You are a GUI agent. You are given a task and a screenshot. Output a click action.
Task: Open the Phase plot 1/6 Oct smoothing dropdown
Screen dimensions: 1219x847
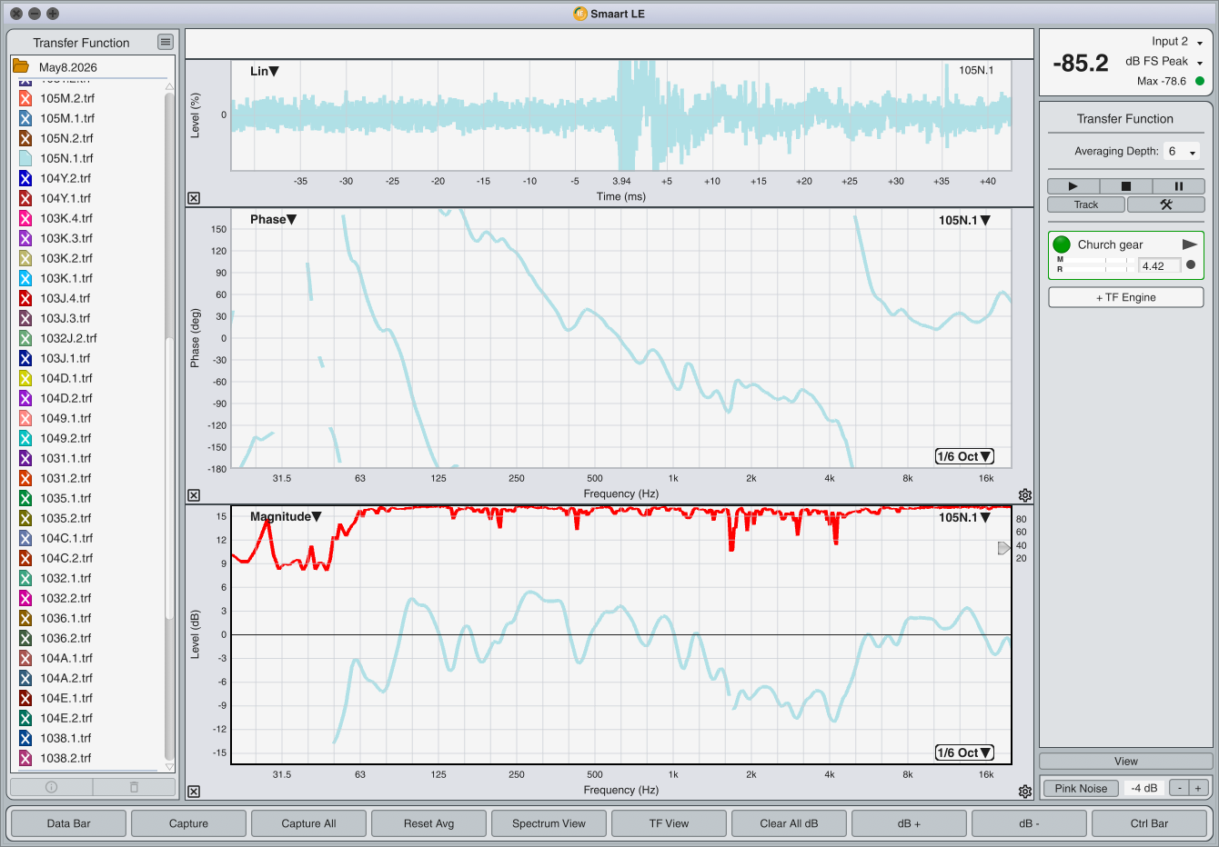point(964,456)
